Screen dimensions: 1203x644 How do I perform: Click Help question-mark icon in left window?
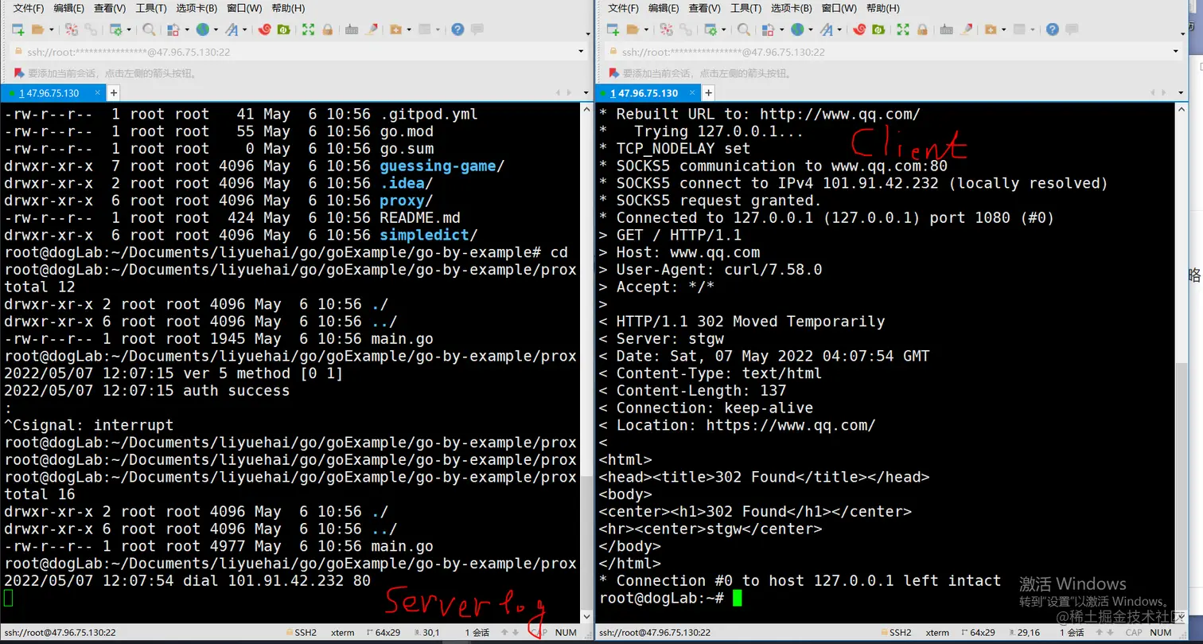click(x=457, y=29)
